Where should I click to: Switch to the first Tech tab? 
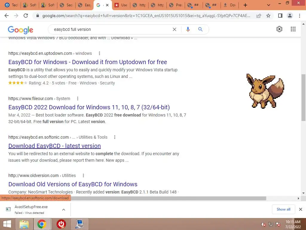[x=11, y=5]
